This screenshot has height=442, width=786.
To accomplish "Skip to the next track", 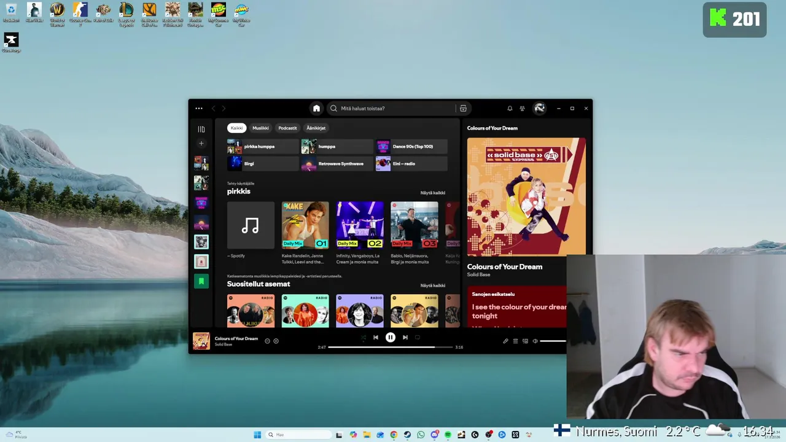I will point(405,337).
